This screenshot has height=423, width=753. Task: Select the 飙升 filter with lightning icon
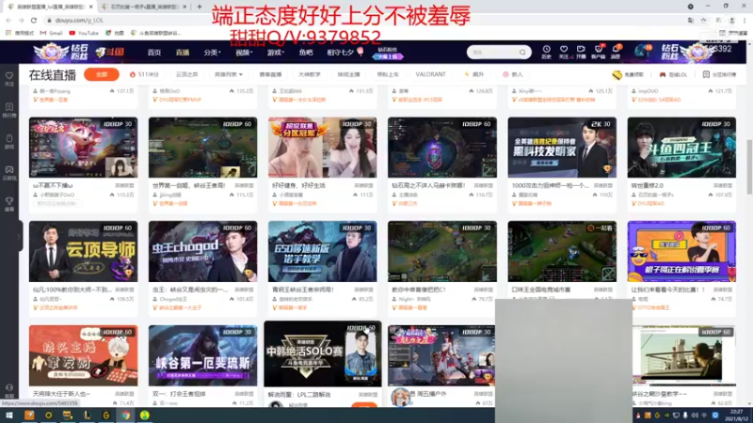[474, 74]
